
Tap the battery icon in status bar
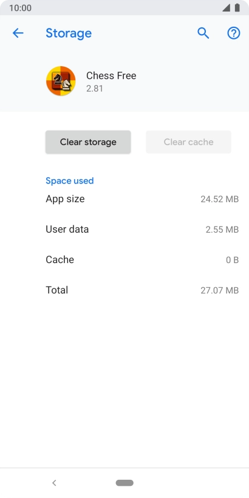pos(237,8)
